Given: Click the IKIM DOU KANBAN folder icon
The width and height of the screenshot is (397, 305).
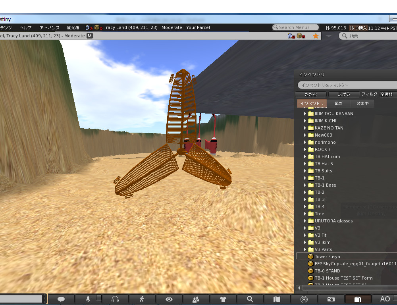Looking at the screenshot, I should coord(311,114).
